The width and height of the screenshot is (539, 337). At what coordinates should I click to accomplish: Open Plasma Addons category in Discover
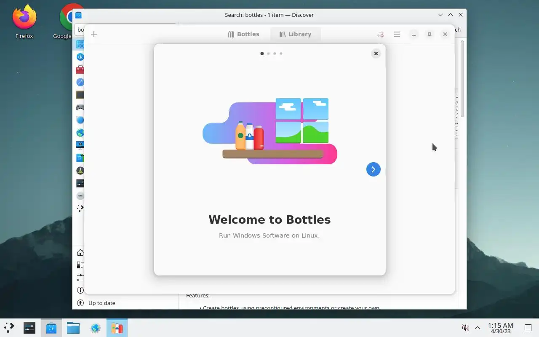pyautogui.click(x=80, y=209)
